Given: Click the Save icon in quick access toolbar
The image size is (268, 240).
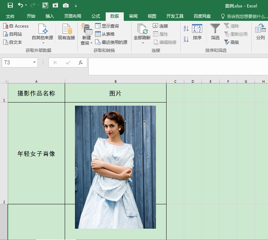Looking at the screenshot, I should (x=10, y=5).
